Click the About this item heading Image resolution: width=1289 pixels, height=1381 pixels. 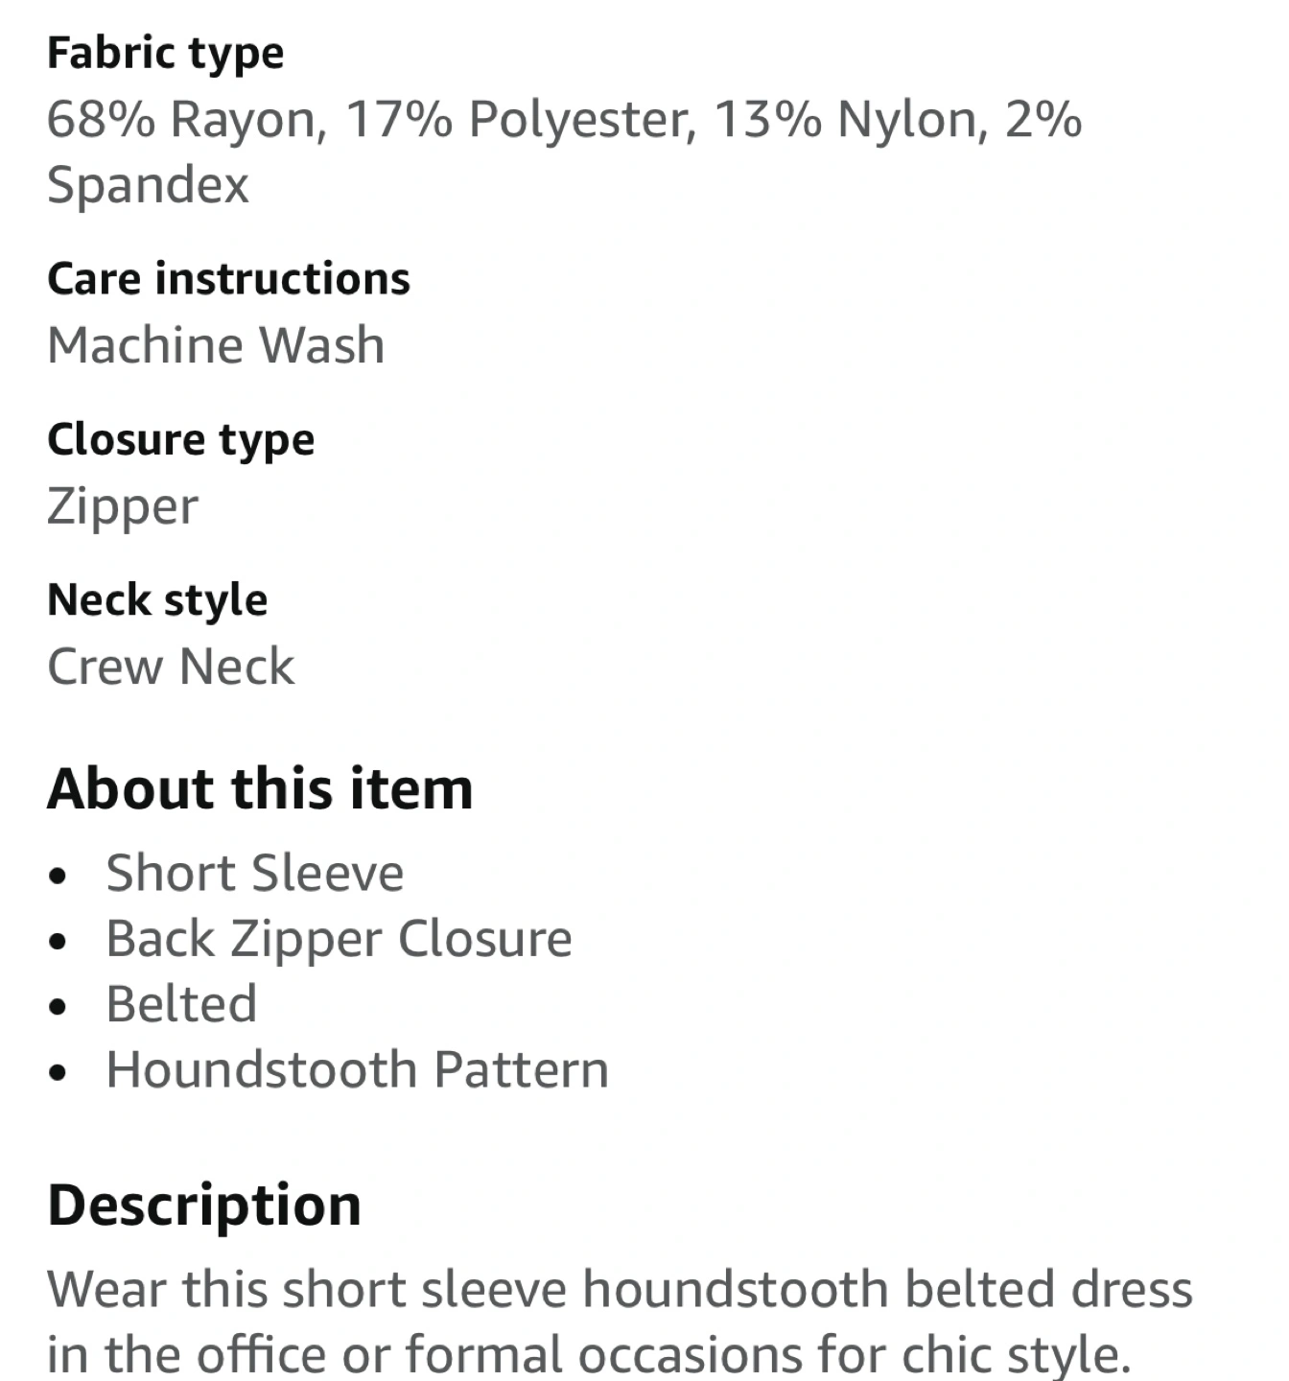tap(260, 789)
